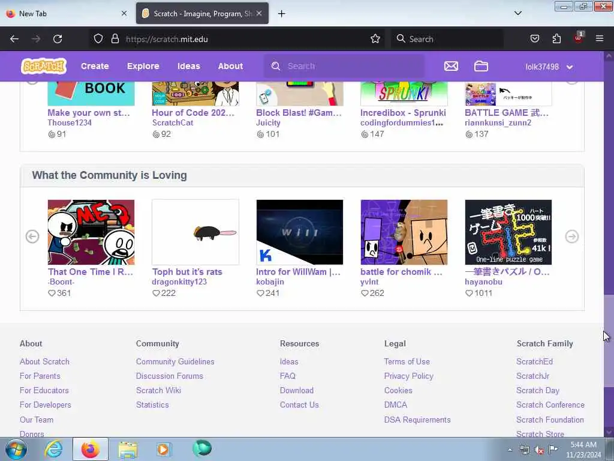Screen dimensions: 614x461
Task: Show previous projects in Community is Loving
Action: [32, 237]
